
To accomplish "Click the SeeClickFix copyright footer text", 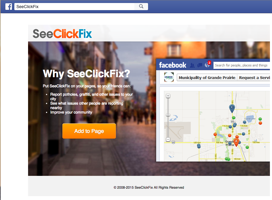I will coord(149,187).
